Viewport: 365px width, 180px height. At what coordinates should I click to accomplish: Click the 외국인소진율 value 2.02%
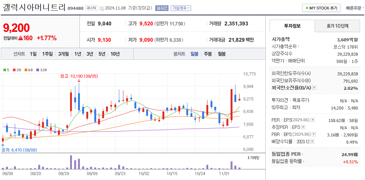(x=351, y=88)
